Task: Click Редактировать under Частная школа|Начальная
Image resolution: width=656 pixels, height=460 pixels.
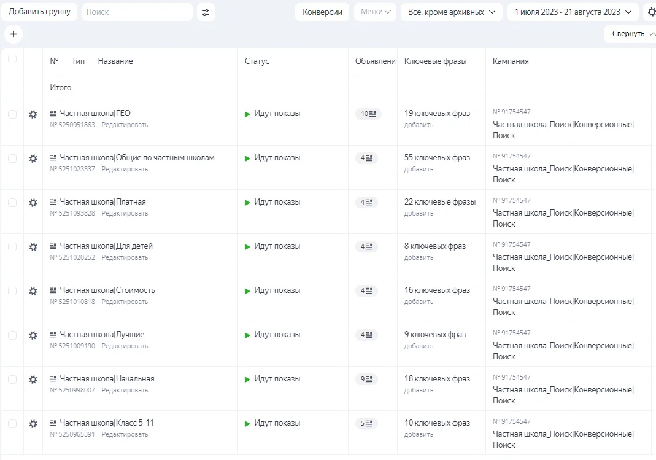Action: tap(125, 390)
